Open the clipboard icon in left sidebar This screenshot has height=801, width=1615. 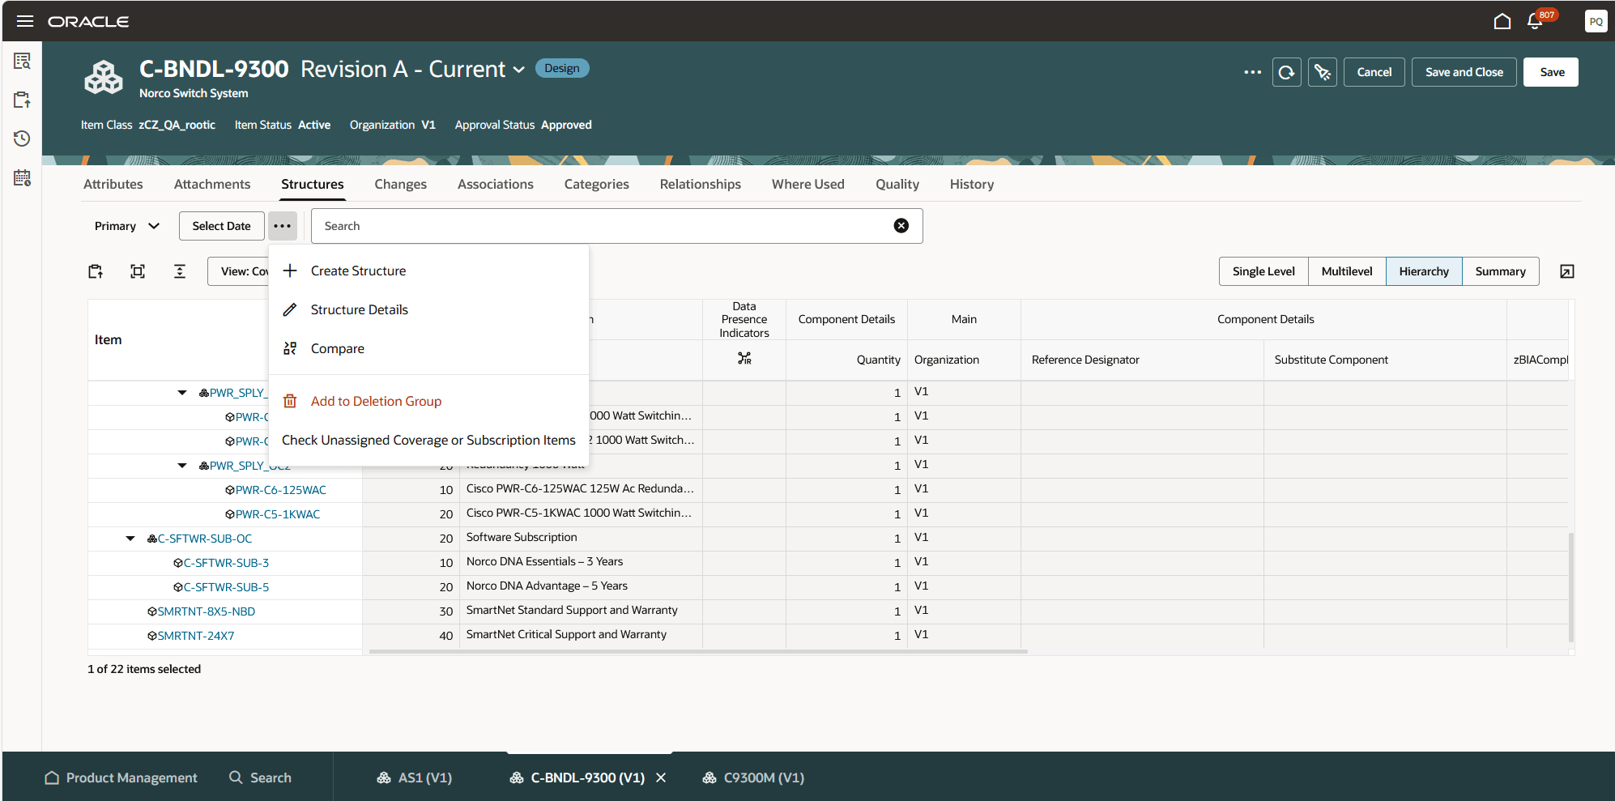[22, 100]
